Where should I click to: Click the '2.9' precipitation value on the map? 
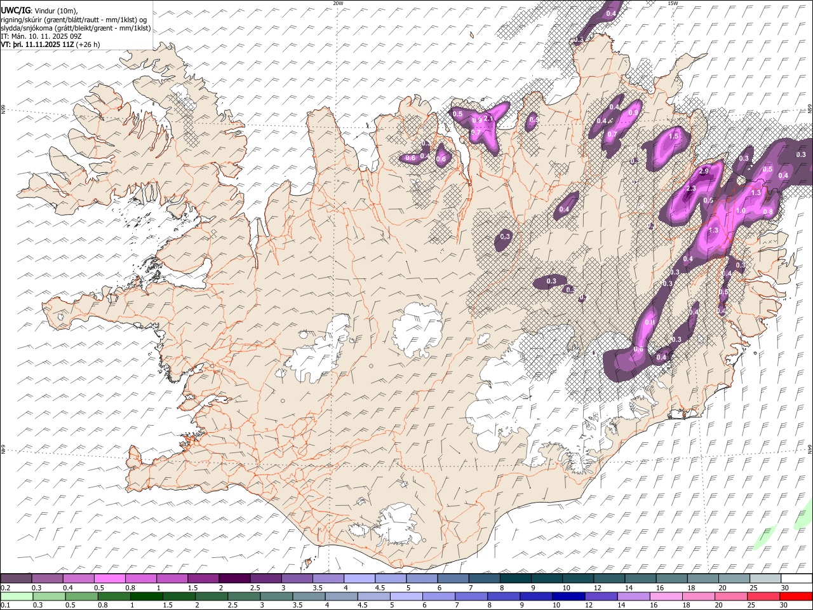tap(704, 172)
